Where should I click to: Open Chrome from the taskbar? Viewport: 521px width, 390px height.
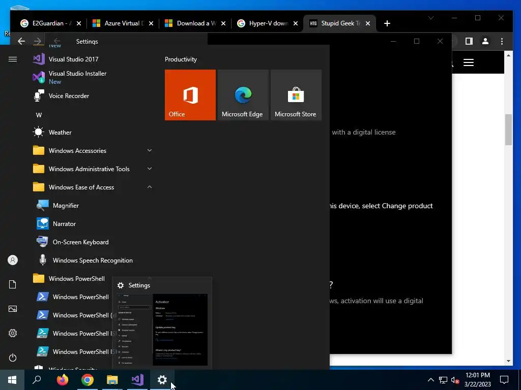[x=88, y=380]
